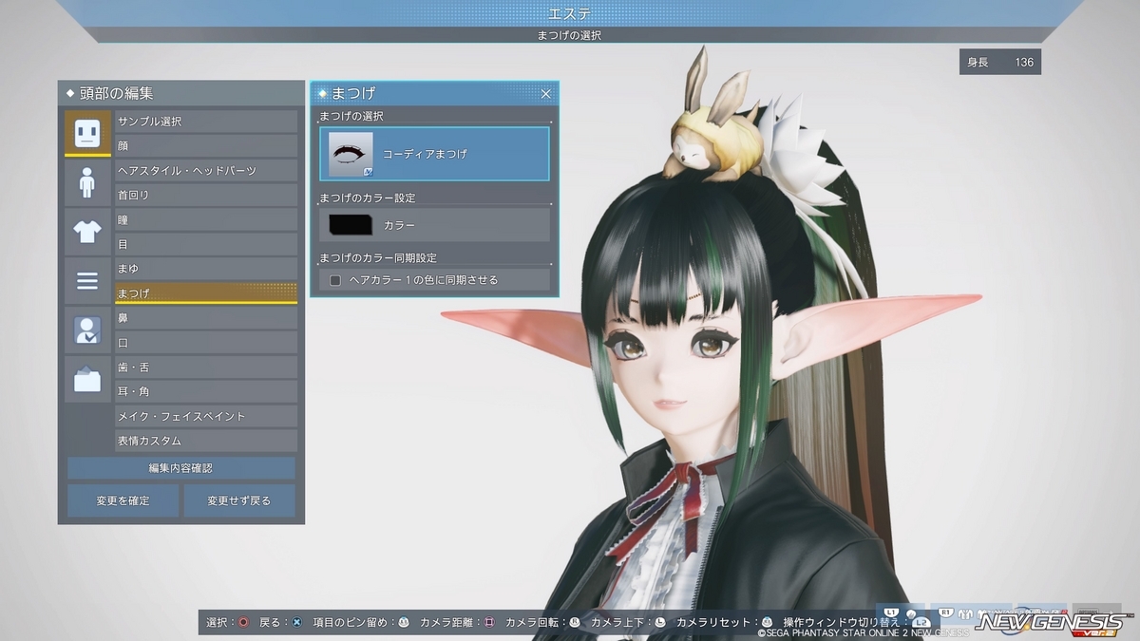Screen dimensions: 1140x641
Task: Open メイク・フェイスペイント entry
Action: 206,416
